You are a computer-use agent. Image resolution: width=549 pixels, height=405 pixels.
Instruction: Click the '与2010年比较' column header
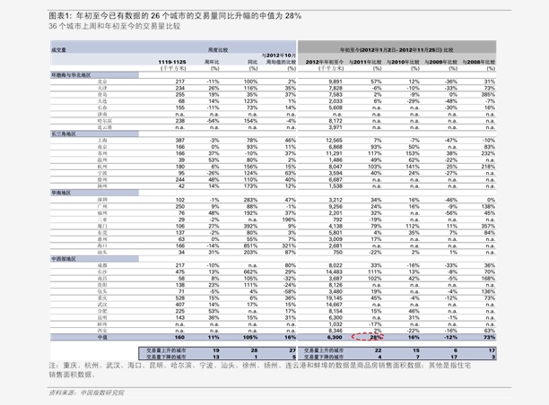click(403, 62)
